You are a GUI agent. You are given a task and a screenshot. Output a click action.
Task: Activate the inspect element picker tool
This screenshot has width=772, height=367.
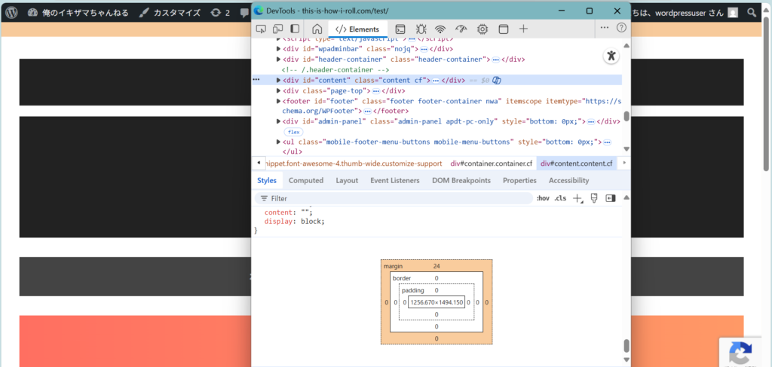click(x=261, y=29)
